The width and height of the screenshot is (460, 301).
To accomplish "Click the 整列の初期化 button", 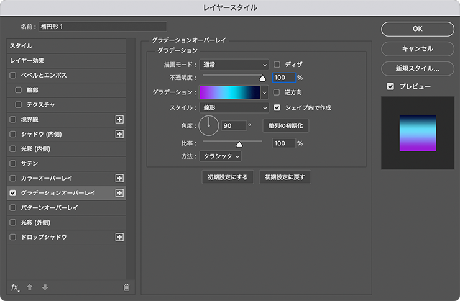I will coord(285,125).
